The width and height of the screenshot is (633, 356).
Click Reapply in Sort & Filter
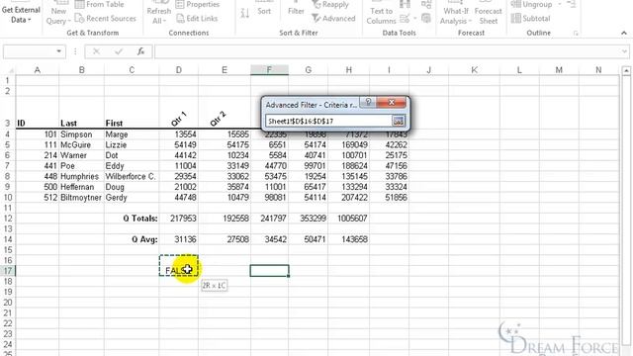tap(331, 4)
